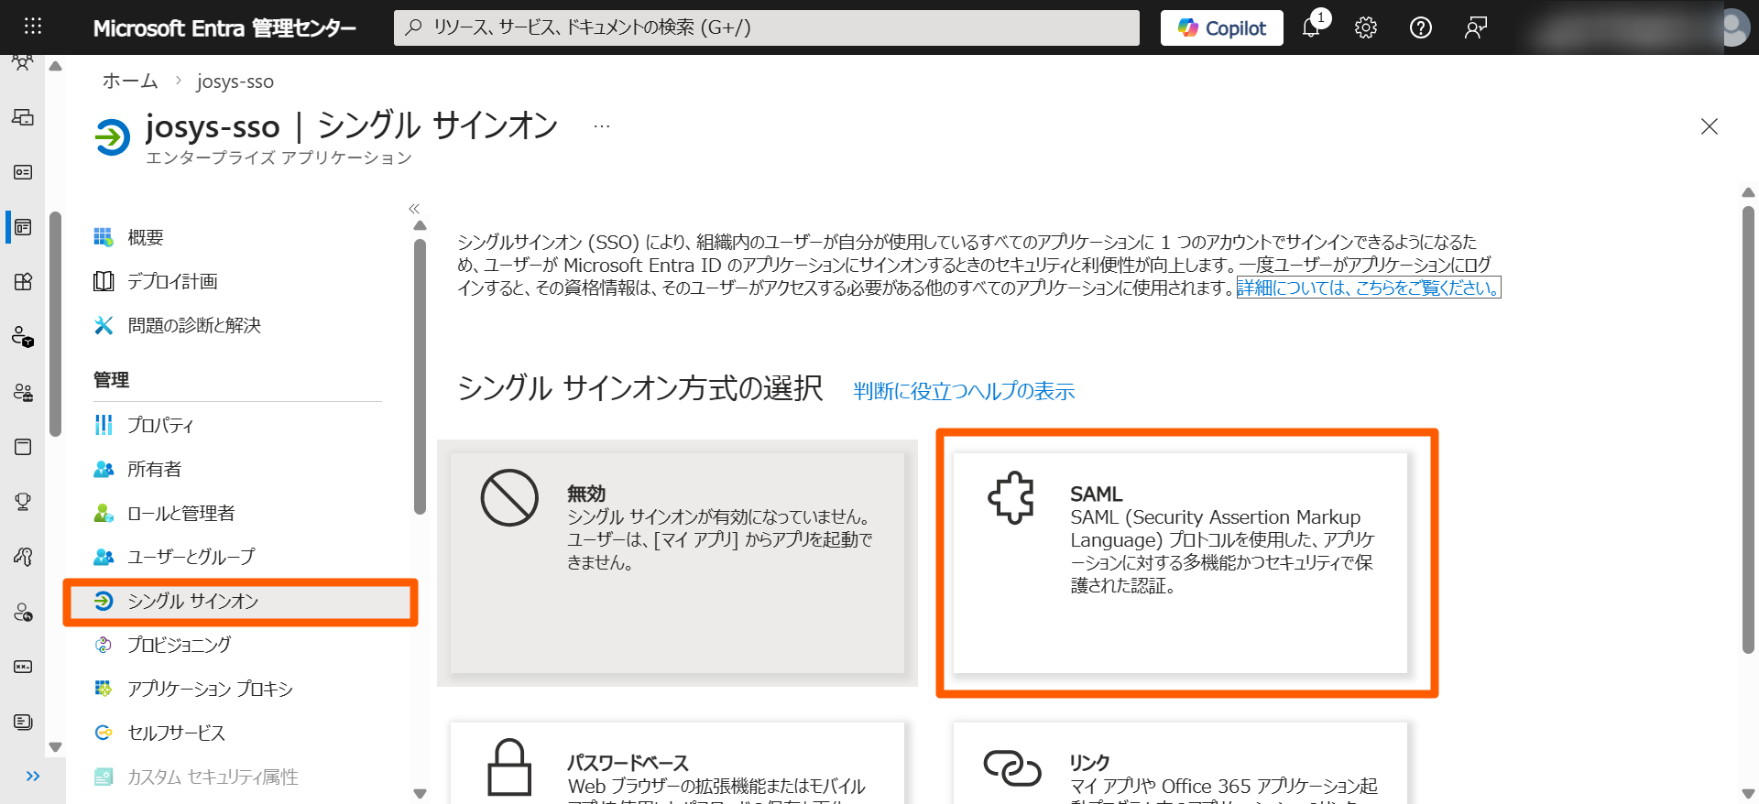Click the help question mark icon
Viewport: 1759px width, 804px height.
1420,27
